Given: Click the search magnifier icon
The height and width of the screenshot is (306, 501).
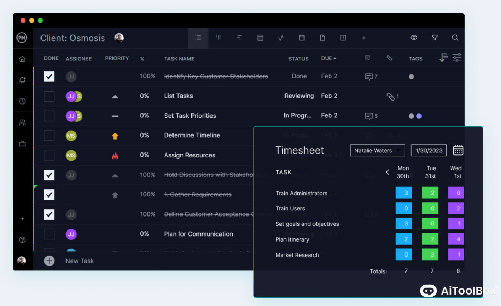Looking at the screenshot, I should coord(455,38).
